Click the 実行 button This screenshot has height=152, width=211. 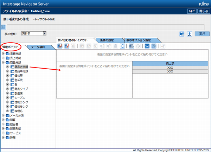click(202, 34)
